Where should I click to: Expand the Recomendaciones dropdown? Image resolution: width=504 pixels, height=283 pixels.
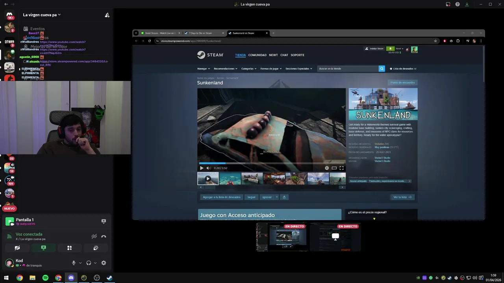(226, 68)
